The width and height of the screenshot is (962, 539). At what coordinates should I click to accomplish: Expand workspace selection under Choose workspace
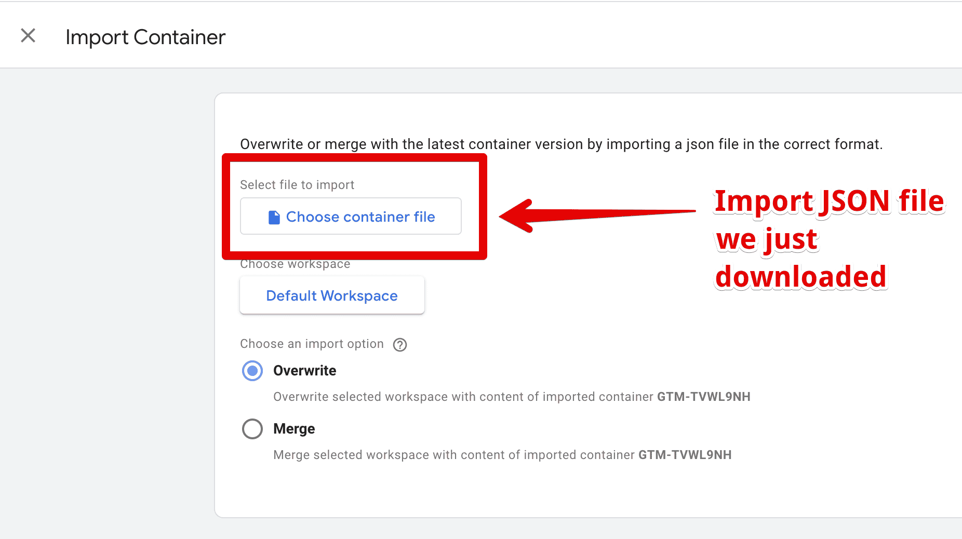331,295
